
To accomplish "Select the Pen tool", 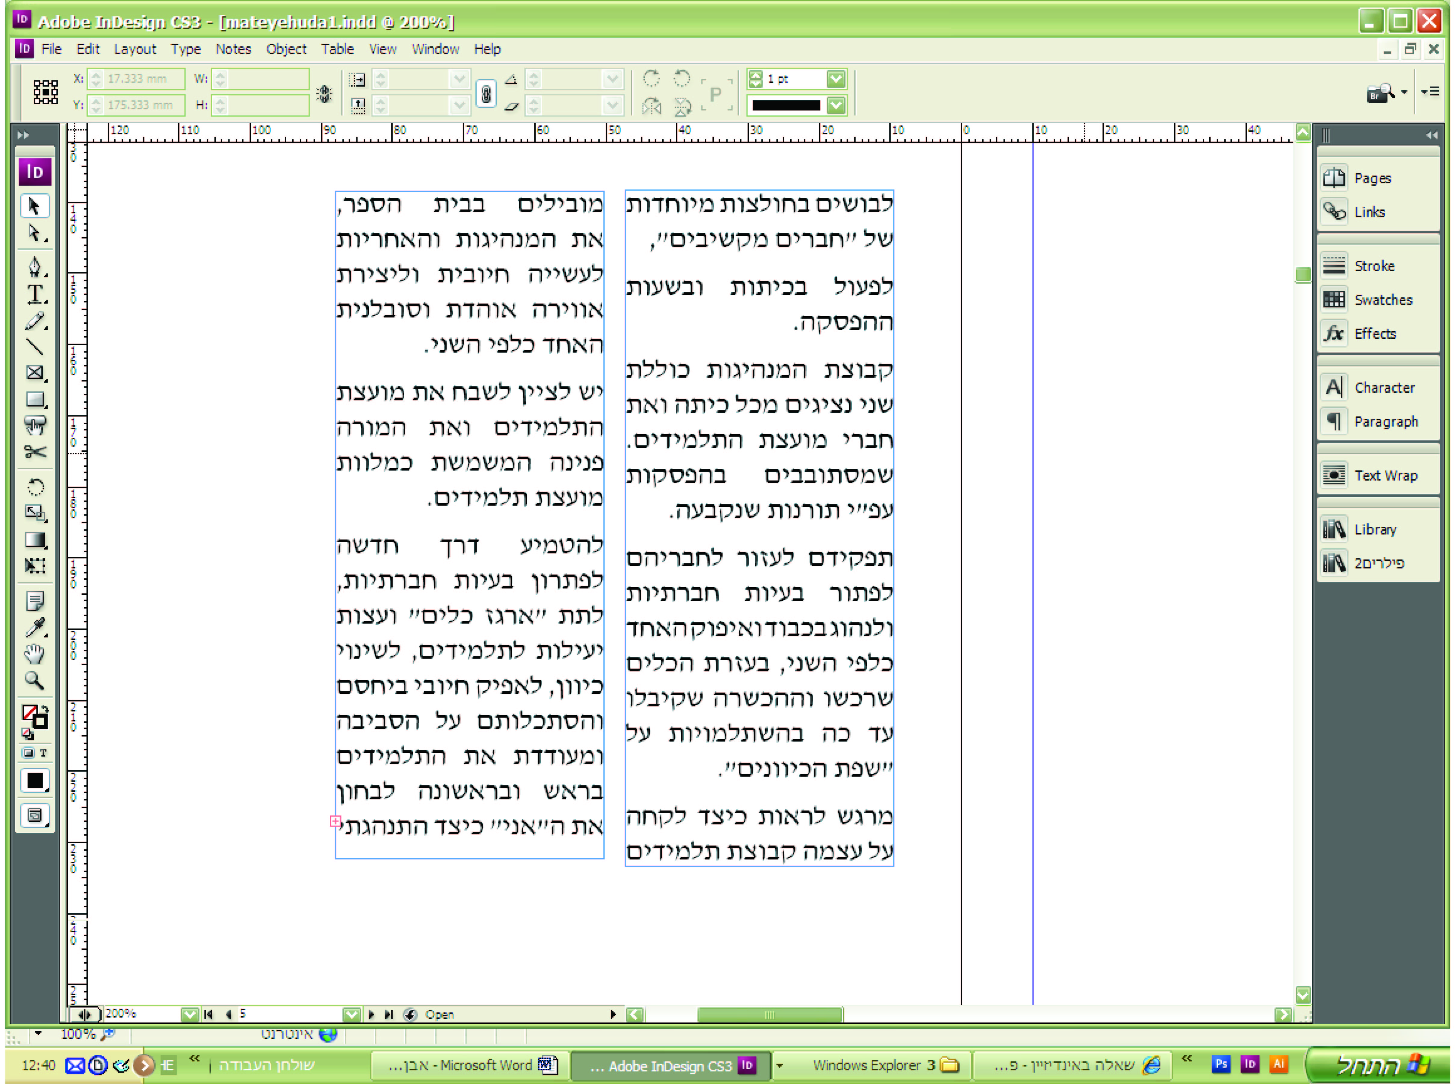I will pyautogui.click(x=35, y=266).
